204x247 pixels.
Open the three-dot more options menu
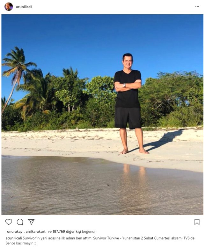click(x=197, y=7)
